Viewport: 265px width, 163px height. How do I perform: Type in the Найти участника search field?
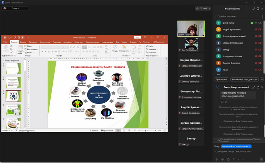click(x=238, y=16)
